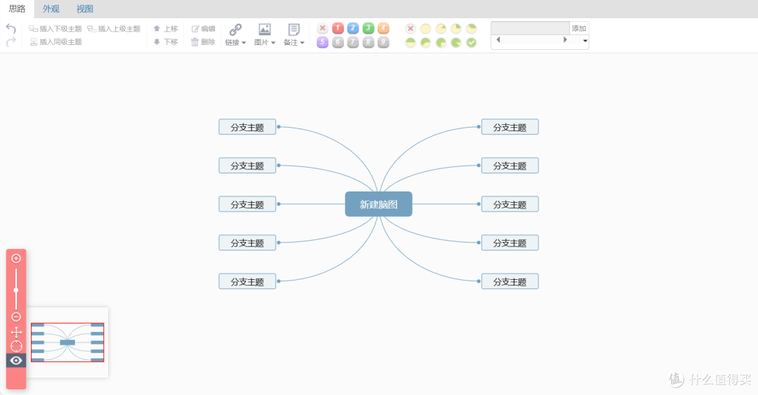Screen dimensions: 758x395
Task: Set priority 5 purple icon
Action: (322, 43)
